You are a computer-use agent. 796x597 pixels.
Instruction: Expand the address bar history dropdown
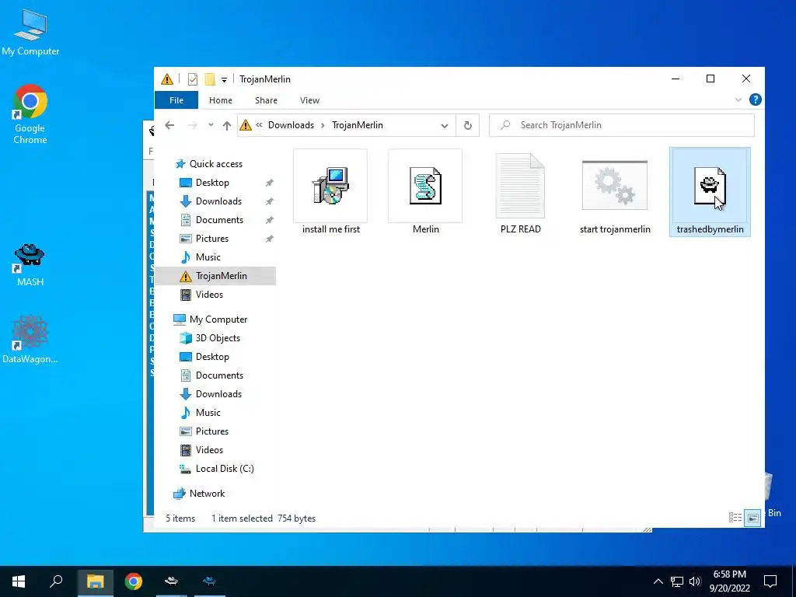(x=444, y=125)
